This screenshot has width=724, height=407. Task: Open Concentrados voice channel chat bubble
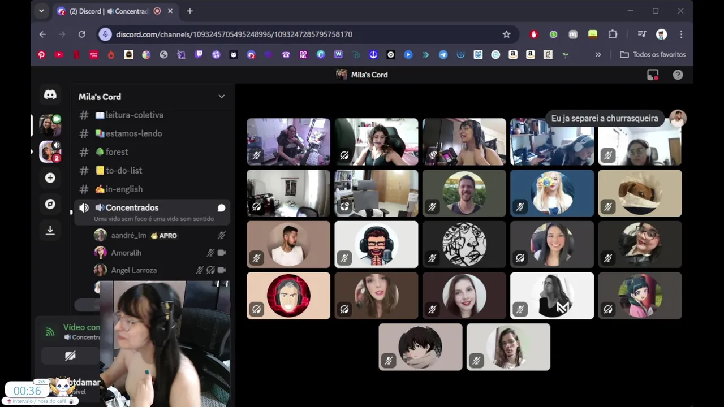(222, 208)
